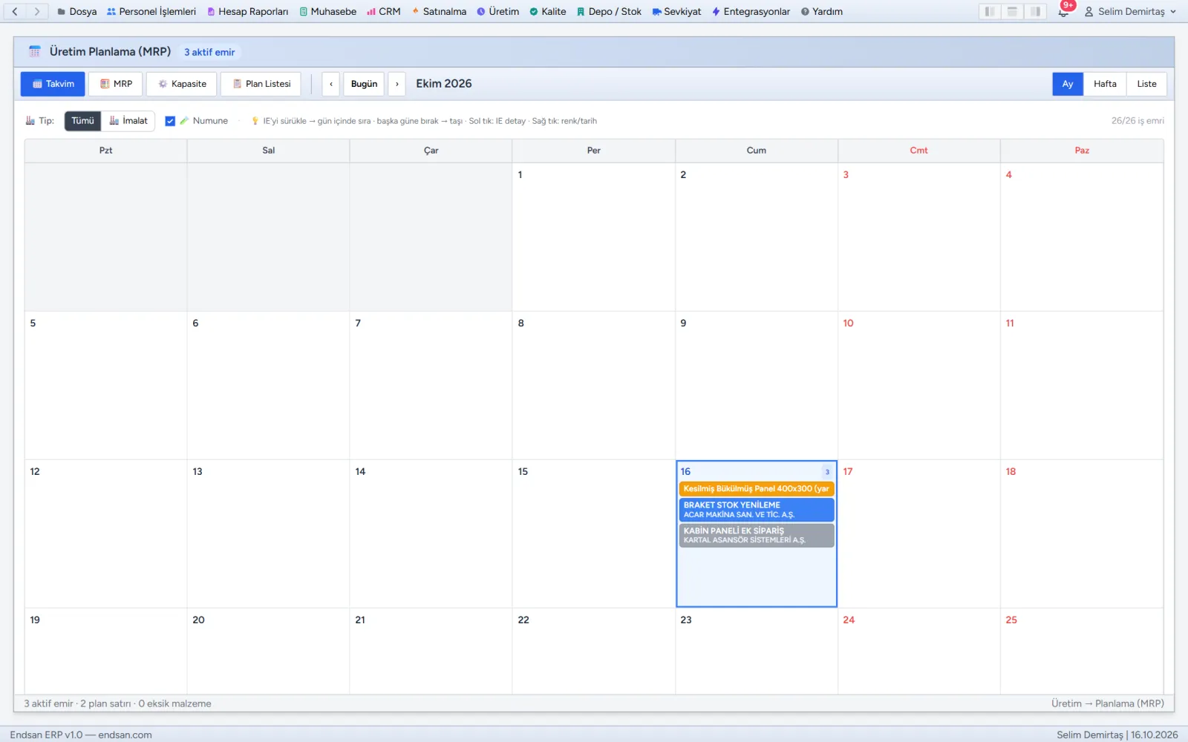Open the Kalite menu
This screenshot has width=1188, height=742.
point(548,11)
